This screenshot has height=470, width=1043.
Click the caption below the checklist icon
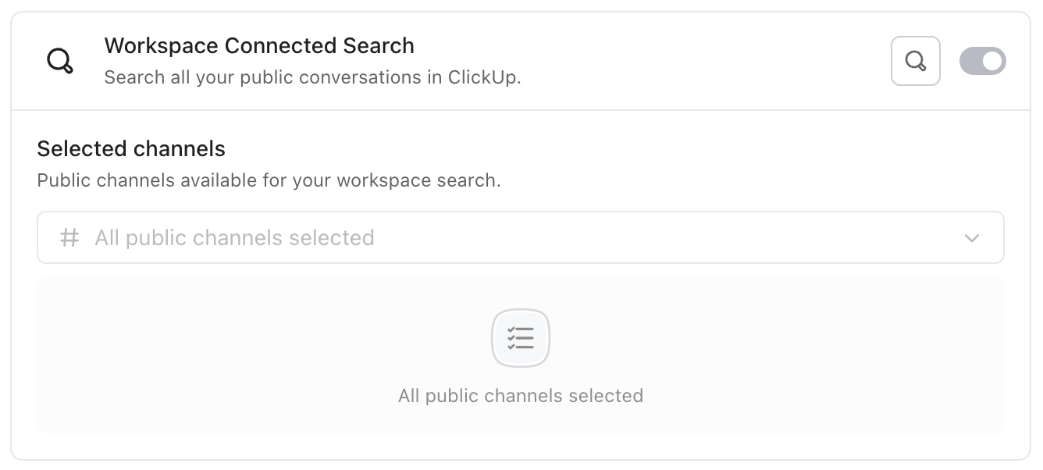click(521, 396)
